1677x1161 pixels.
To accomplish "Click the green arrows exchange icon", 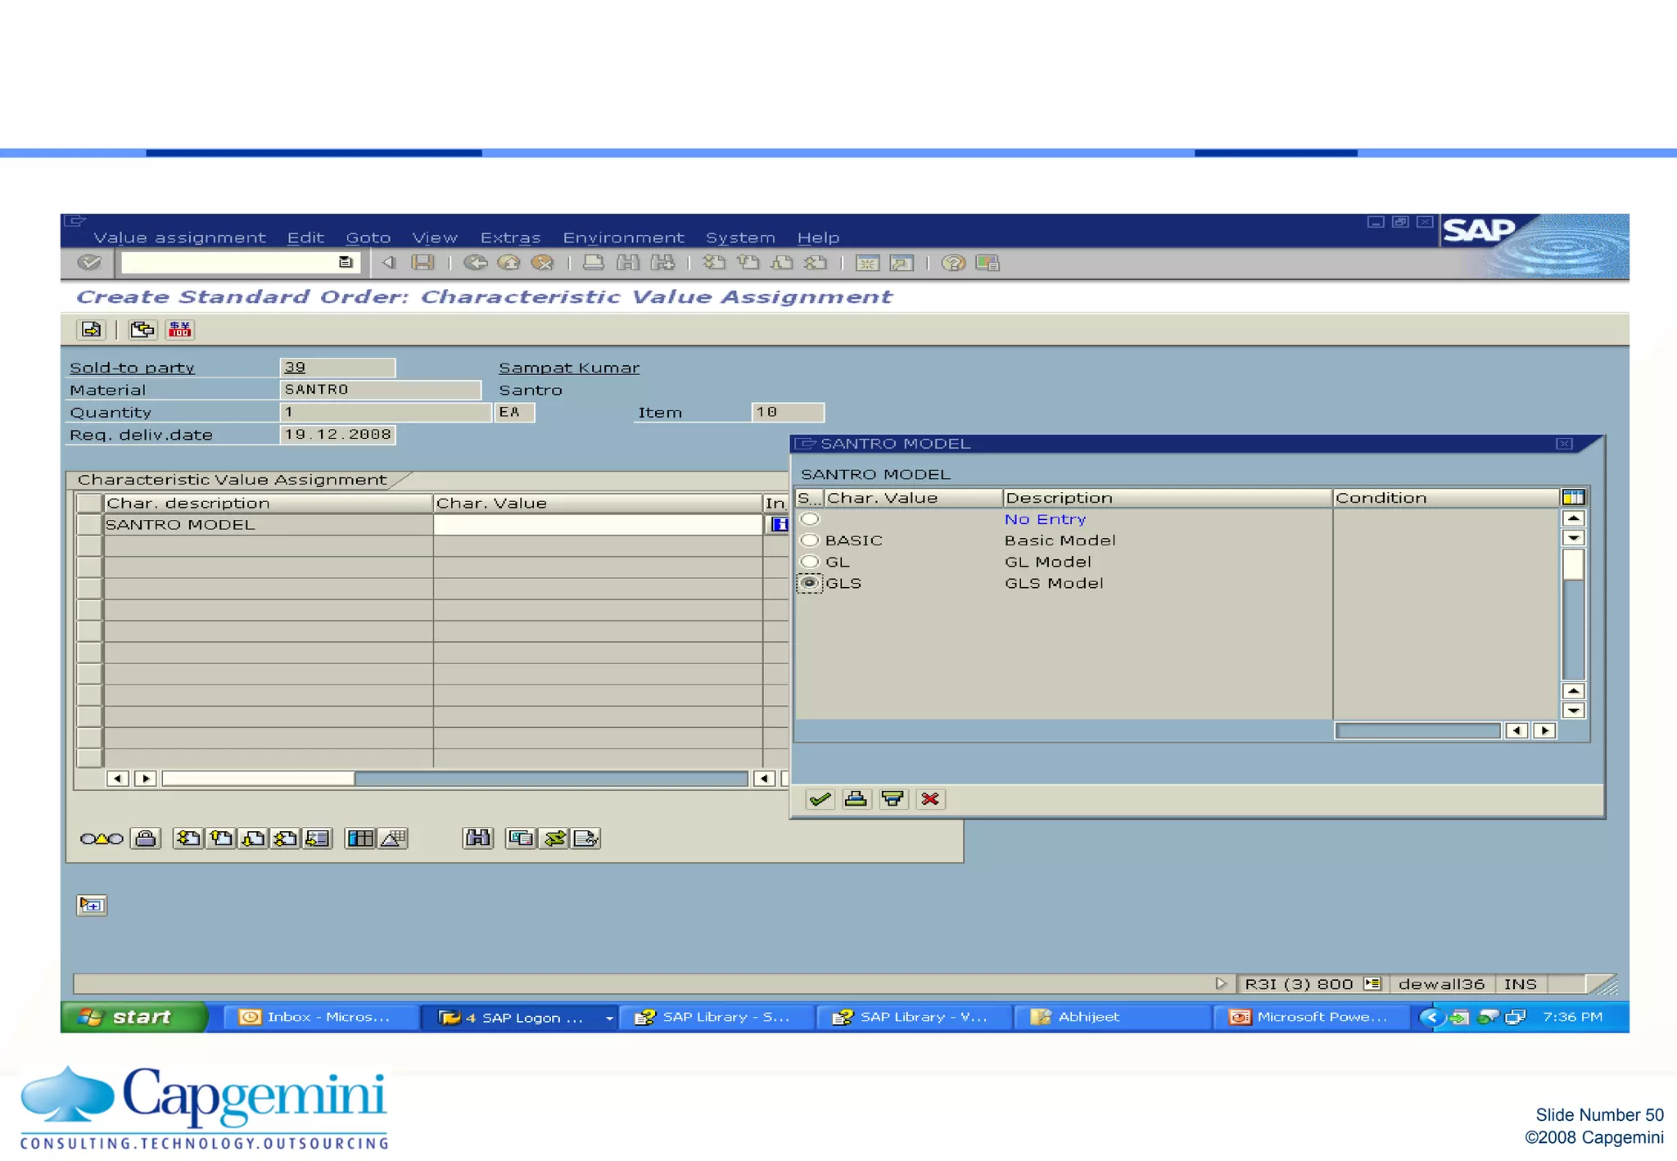I will point(554,838).
